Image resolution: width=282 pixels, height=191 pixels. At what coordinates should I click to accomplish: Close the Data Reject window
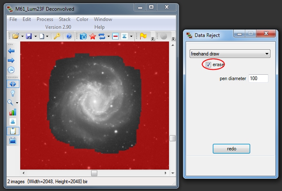pos(266,33)
